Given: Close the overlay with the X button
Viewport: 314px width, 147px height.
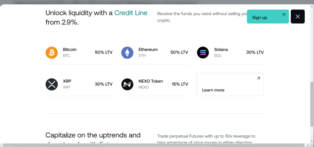Looking at the screenshot, I should (297, 17).
